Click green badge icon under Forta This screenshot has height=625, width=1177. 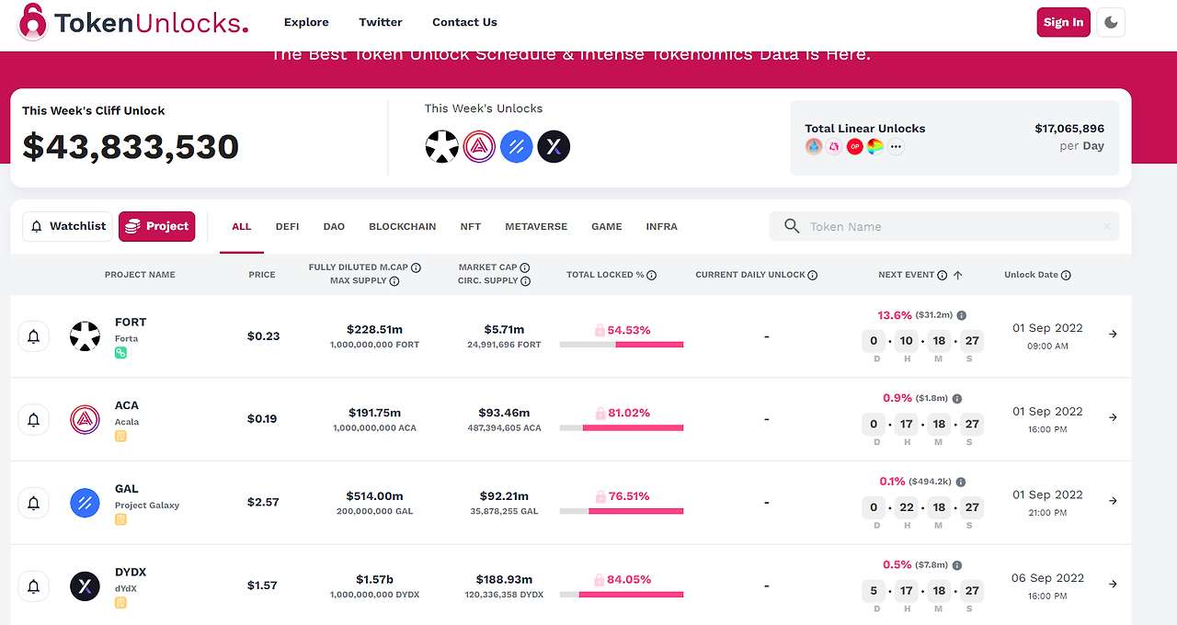pyautogui.click(x=120, y=353)
